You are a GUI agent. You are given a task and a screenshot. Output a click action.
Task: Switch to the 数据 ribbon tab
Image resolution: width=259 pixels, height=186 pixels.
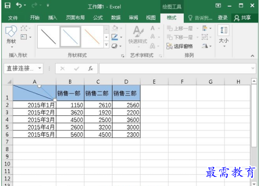tap(116, 17)
